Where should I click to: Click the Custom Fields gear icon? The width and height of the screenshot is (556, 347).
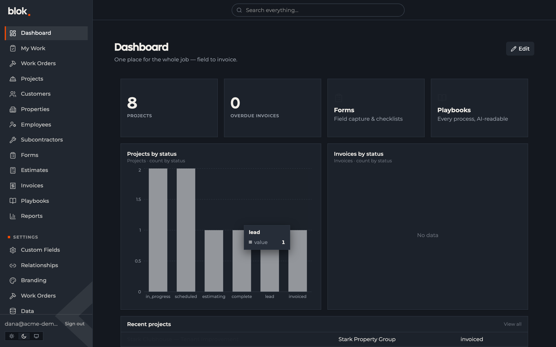[x=13, y=250]
